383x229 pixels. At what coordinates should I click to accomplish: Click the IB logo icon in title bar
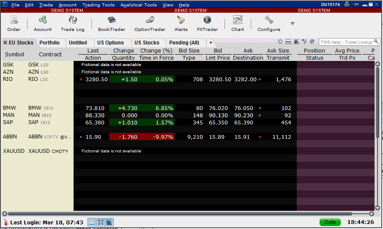(x=5, y=4)
